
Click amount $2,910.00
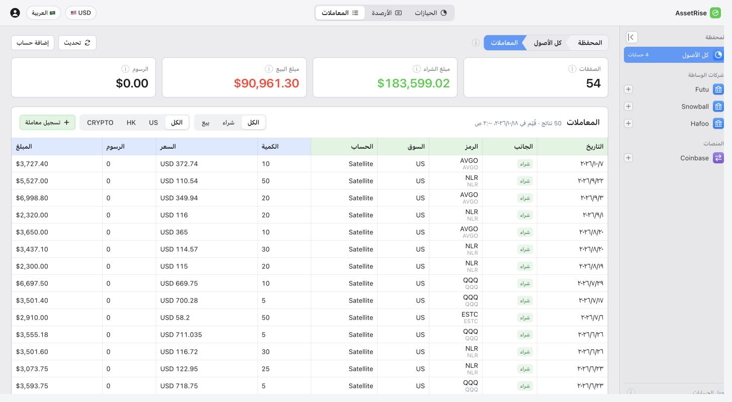tap(32, 318)
